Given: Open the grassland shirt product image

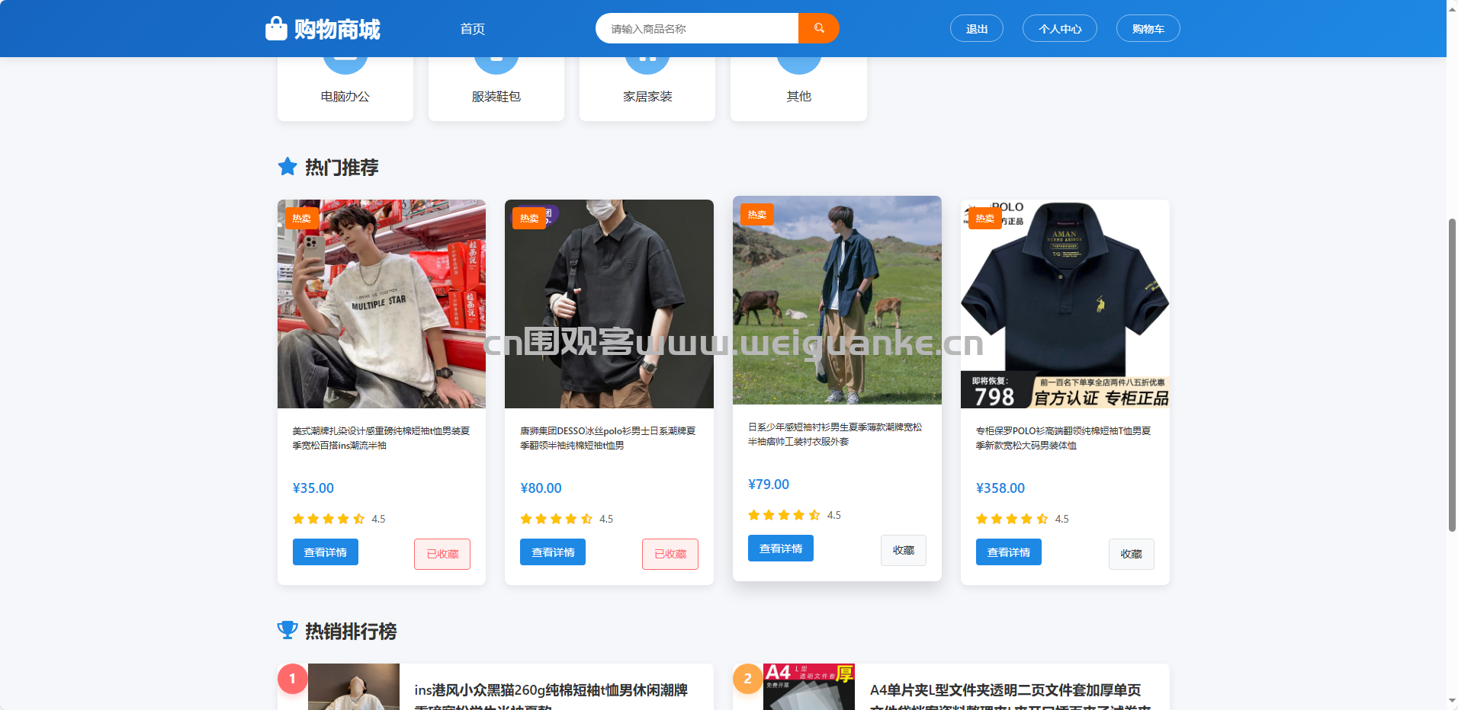Looking at the screenshot, I should click(x=837, y=300).
